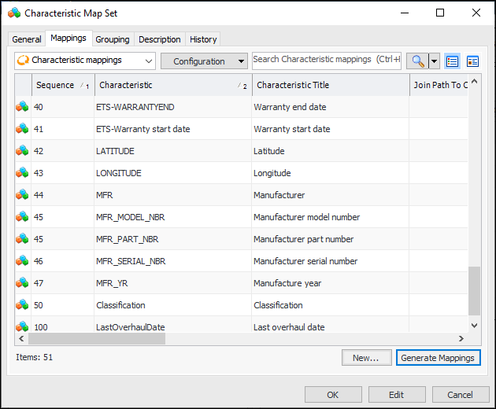This screenshot has height=409, width=496.
Task: Switch to list view icon
Action: click(453, 61)
